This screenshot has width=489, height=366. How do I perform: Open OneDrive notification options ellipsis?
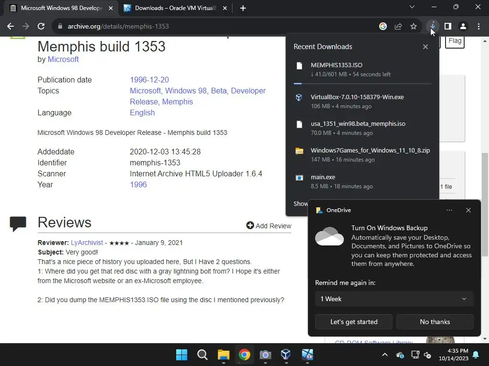tap(449, 210)
